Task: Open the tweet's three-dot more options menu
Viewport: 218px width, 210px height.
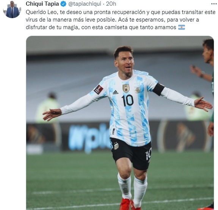Action: pos(214,4)
